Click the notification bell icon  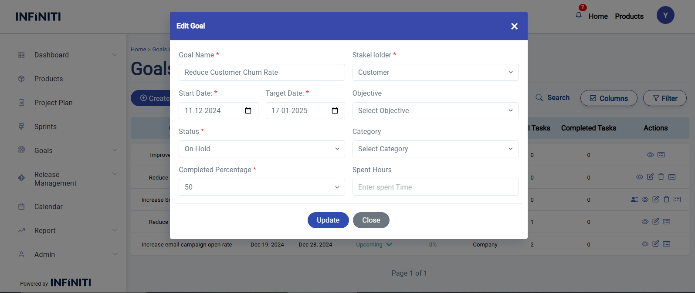point(579,16)
